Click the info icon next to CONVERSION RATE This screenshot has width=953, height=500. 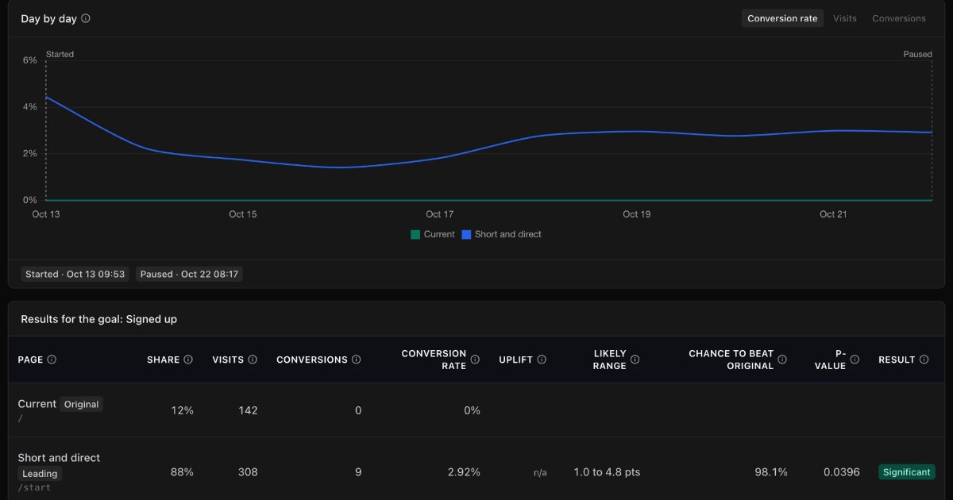[475, 360]
